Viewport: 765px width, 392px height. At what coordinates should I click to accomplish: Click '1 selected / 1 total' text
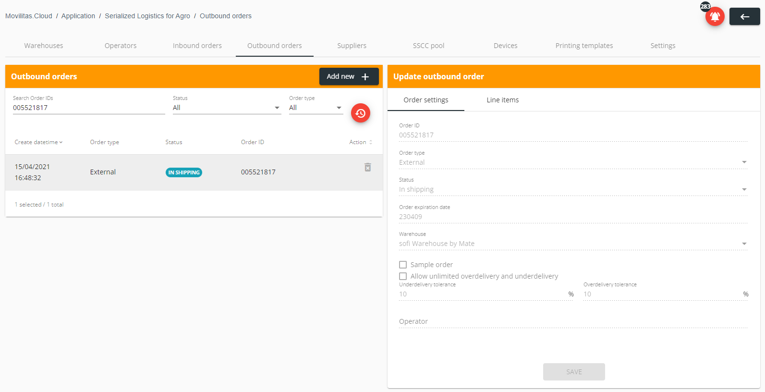pyautogui.click(x=39, y=205)
